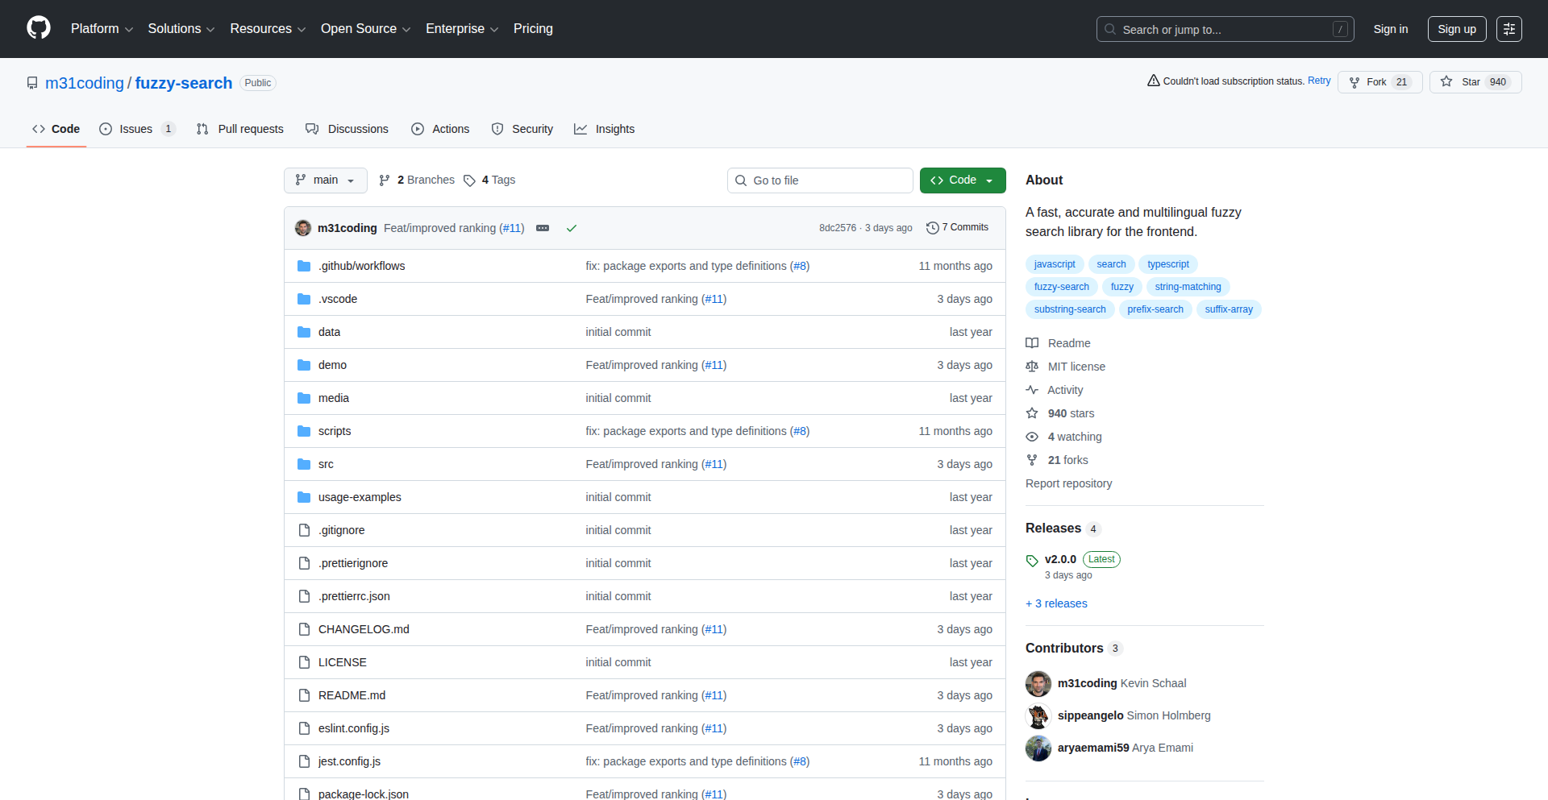The image size is (1548, 800).
Task: Focus the Go to file field
Action: pos(820,180)
